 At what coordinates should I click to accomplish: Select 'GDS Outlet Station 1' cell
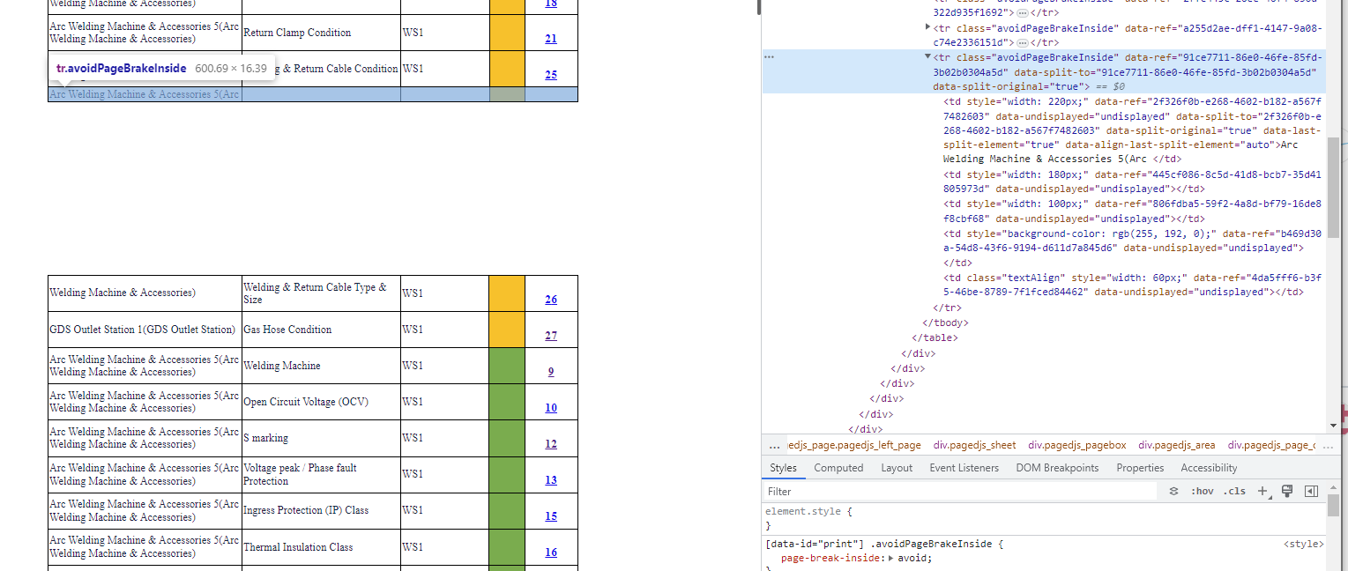click(x=145, y=330)
